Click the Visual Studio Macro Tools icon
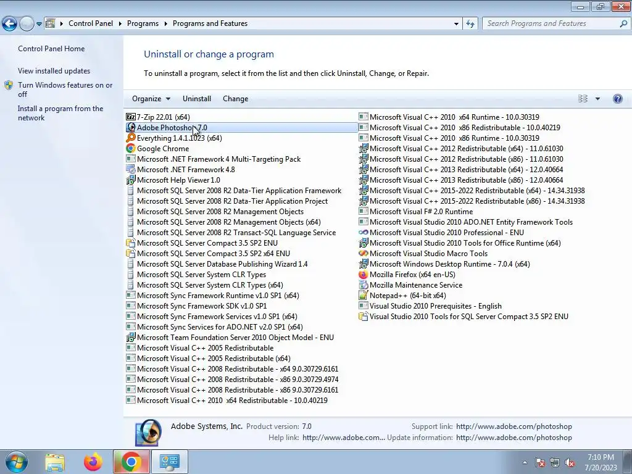 pos(363,254)
